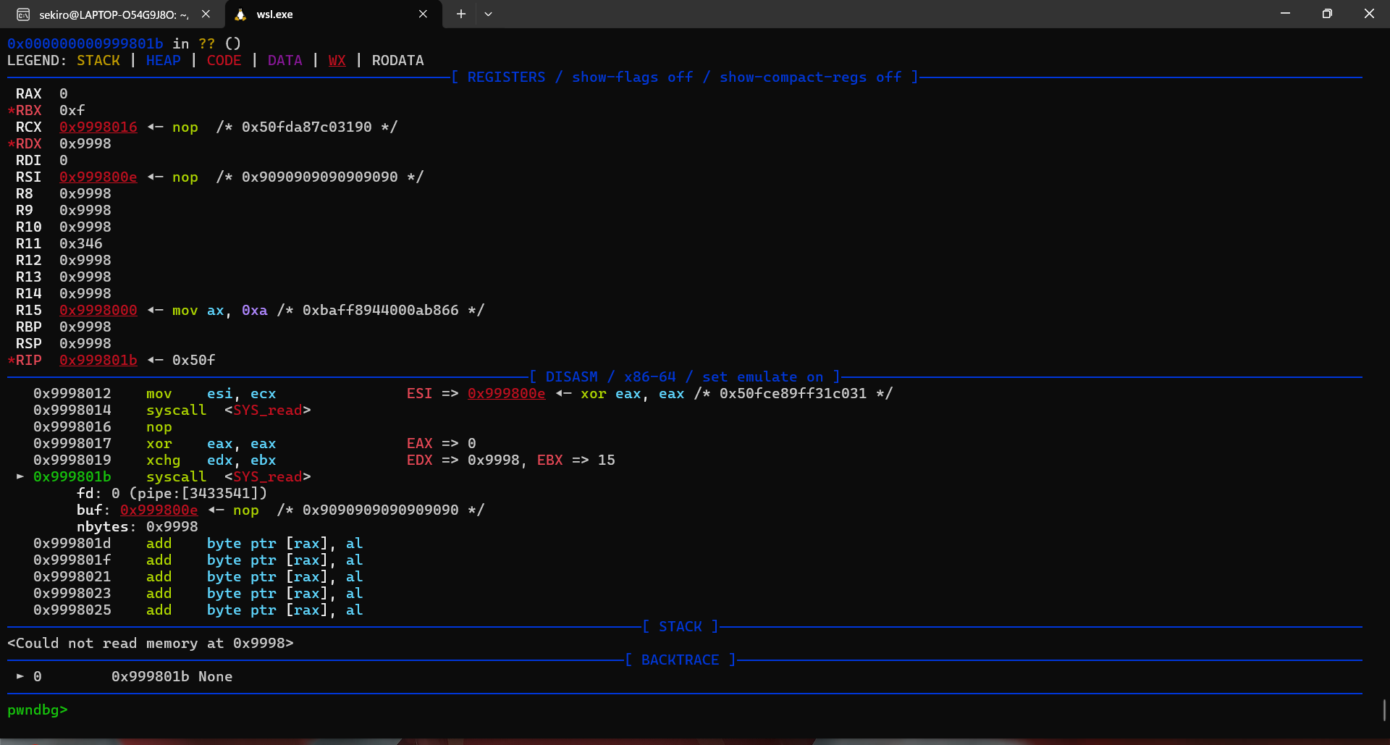Image resolution: width=1390 pixels, height=745 pixels.
Task: Click the HEAP legend label
Action: (164, 61)
